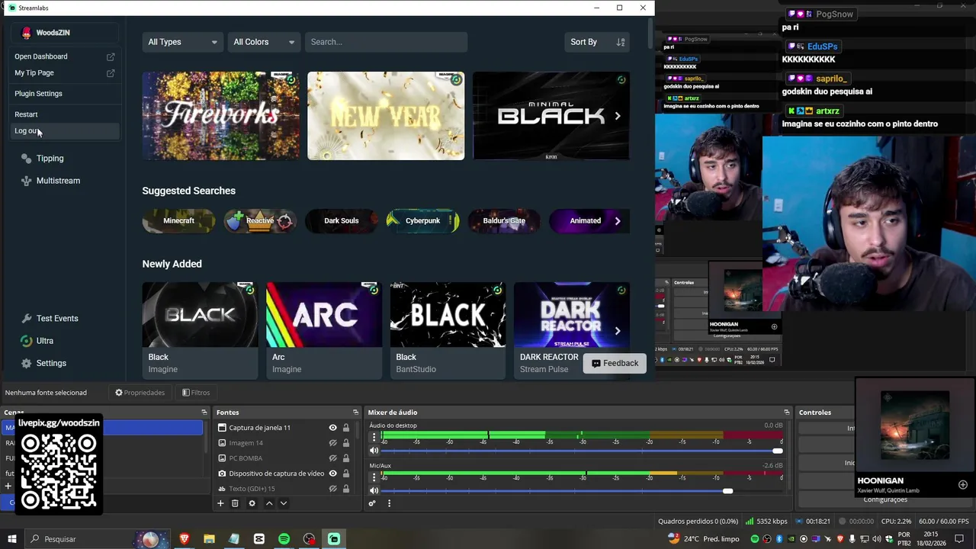Open File Explorer from taskbar
The height and width of the screenshot is (549, 976).
(x=209, y=539)
